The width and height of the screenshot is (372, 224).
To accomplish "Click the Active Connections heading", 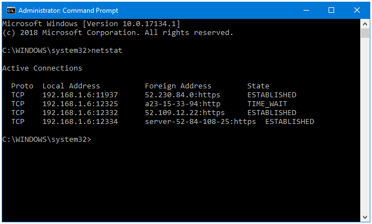I will pyautogui.click(x=42, y=68).
